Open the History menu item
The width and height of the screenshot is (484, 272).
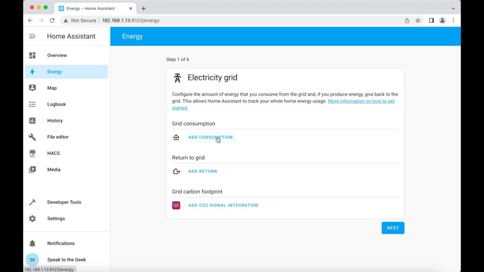point(66,120)
